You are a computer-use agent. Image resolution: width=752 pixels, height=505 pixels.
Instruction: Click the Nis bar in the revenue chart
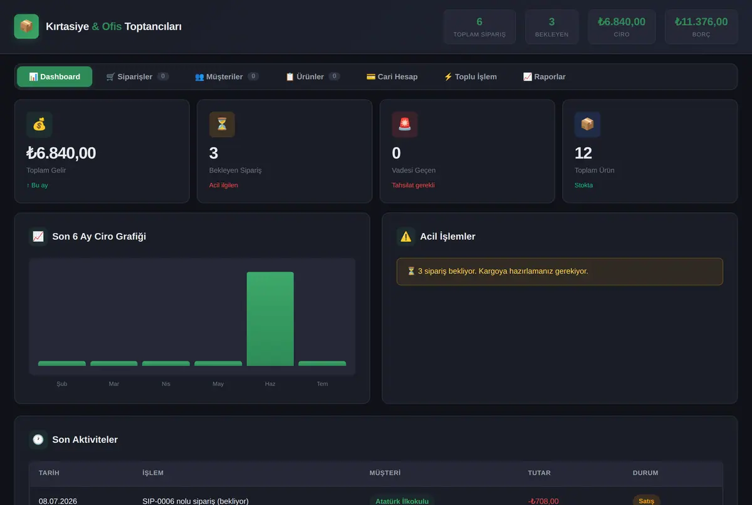click(x=166, y=363)
